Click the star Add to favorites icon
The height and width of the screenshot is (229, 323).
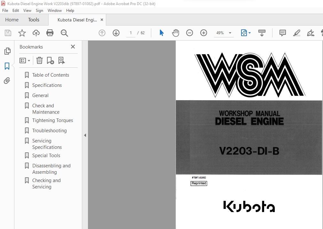coord(22,33)
